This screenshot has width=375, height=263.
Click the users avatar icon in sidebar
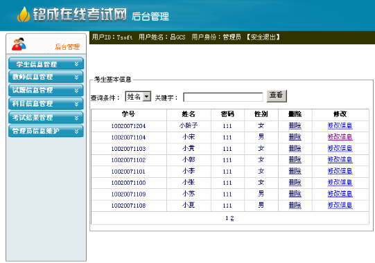click(19, 44)
